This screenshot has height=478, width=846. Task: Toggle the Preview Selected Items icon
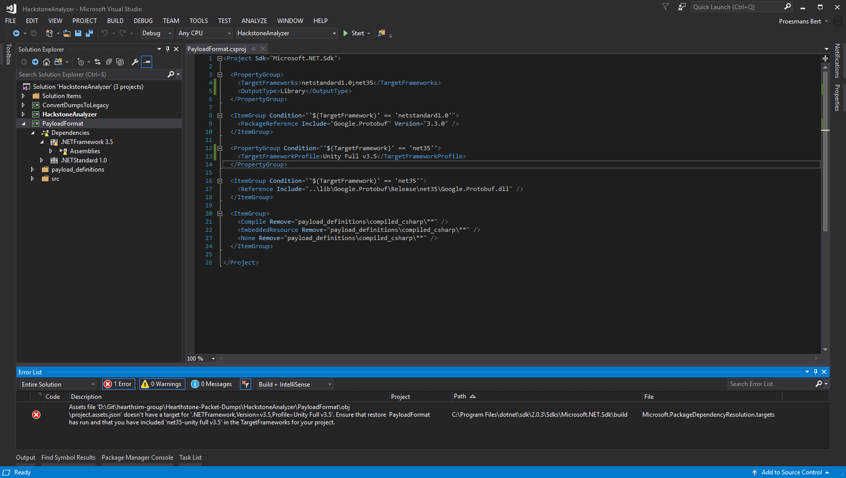coord(147,61)
